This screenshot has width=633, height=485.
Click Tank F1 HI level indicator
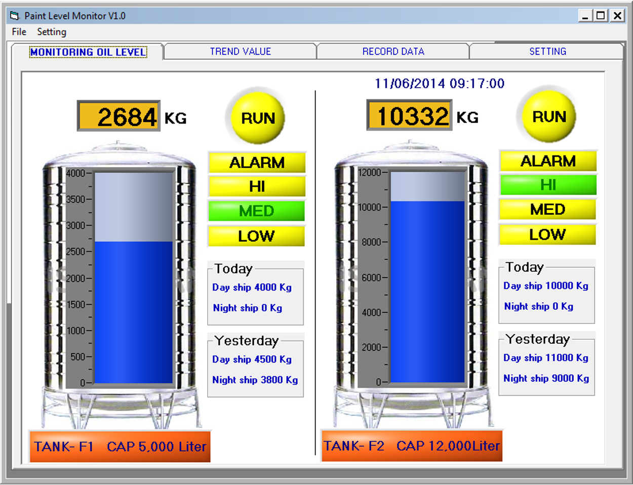pyautogui.click(x=257, y=187)
